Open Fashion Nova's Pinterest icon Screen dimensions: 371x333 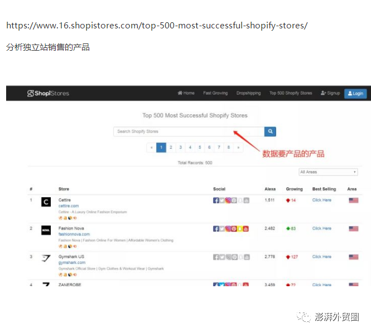pos(234,229)
